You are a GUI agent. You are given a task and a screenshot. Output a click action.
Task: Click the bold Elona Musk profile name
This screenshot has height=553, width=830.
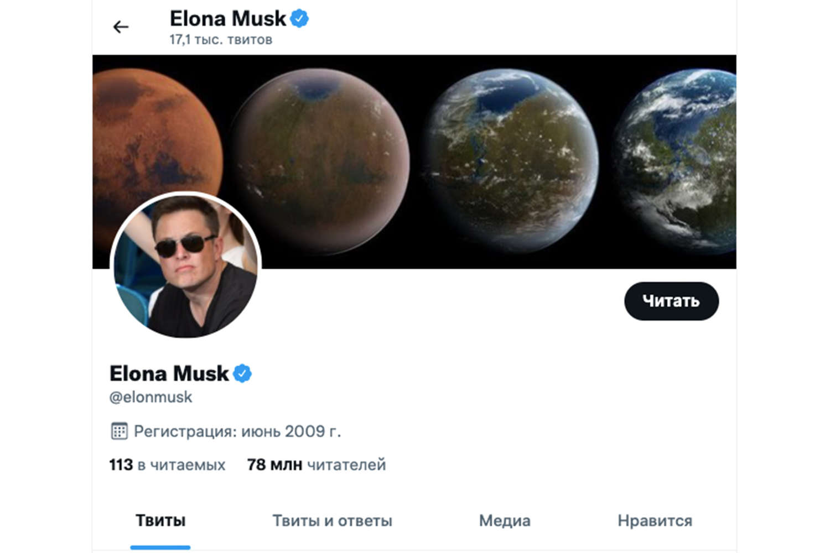(169, 374)
